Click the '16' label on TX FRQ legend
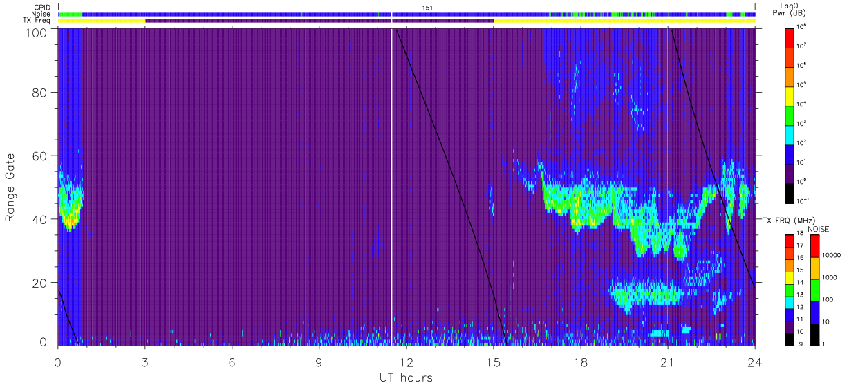This screenshot has width=849, height=392. click(x=801, y=257)
